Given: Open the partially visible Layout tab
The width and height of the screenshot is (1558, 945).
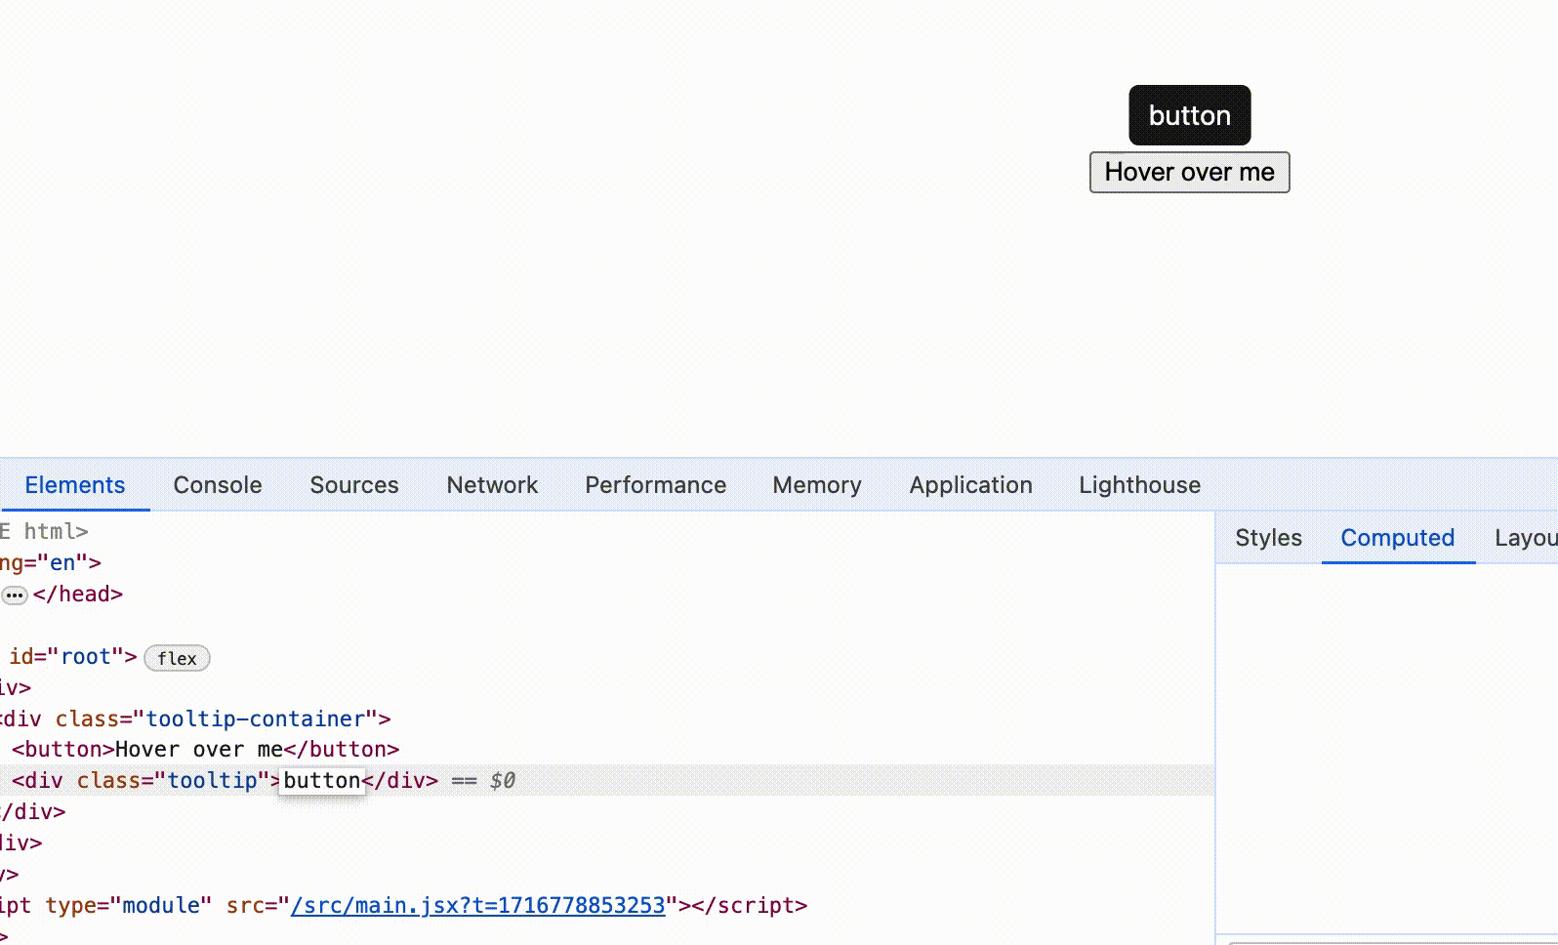Looking at the screenshot, I should pos(1525,538).
